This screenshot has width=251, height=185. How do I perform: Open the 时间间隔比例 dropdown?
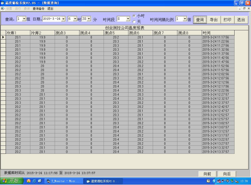tap(185, 19)
